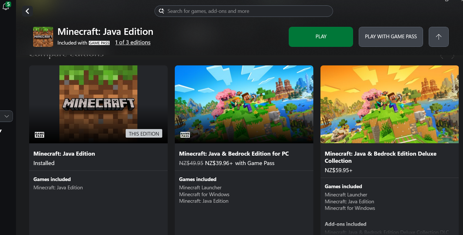Screen dimensions: 463x235
Task: Click the Game Pass badge next to 'Included with'
Action: point(99,43)
